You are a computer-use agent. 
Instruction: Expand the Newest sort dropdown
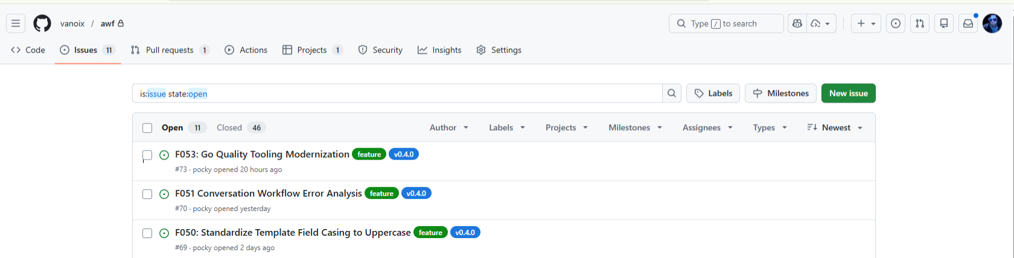(835, 128)
